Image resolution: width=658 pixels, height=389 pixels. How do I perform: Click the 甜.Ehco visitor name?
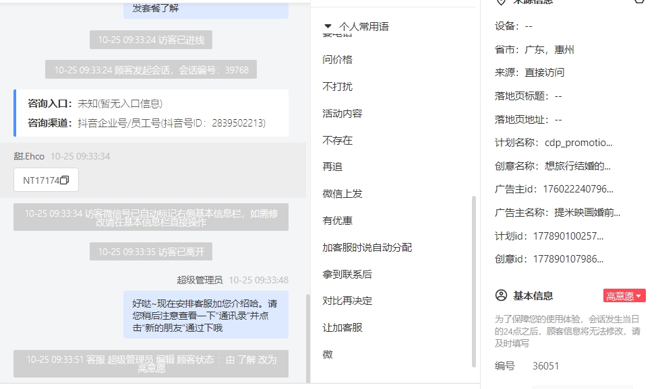29,156
